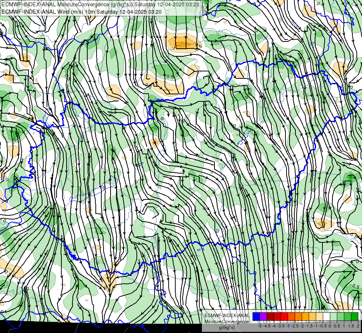Click the legend tick value -5

coord(260,326)
